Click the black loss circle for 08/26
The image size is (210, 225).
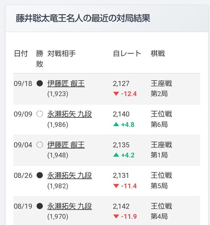pos(40,175)
